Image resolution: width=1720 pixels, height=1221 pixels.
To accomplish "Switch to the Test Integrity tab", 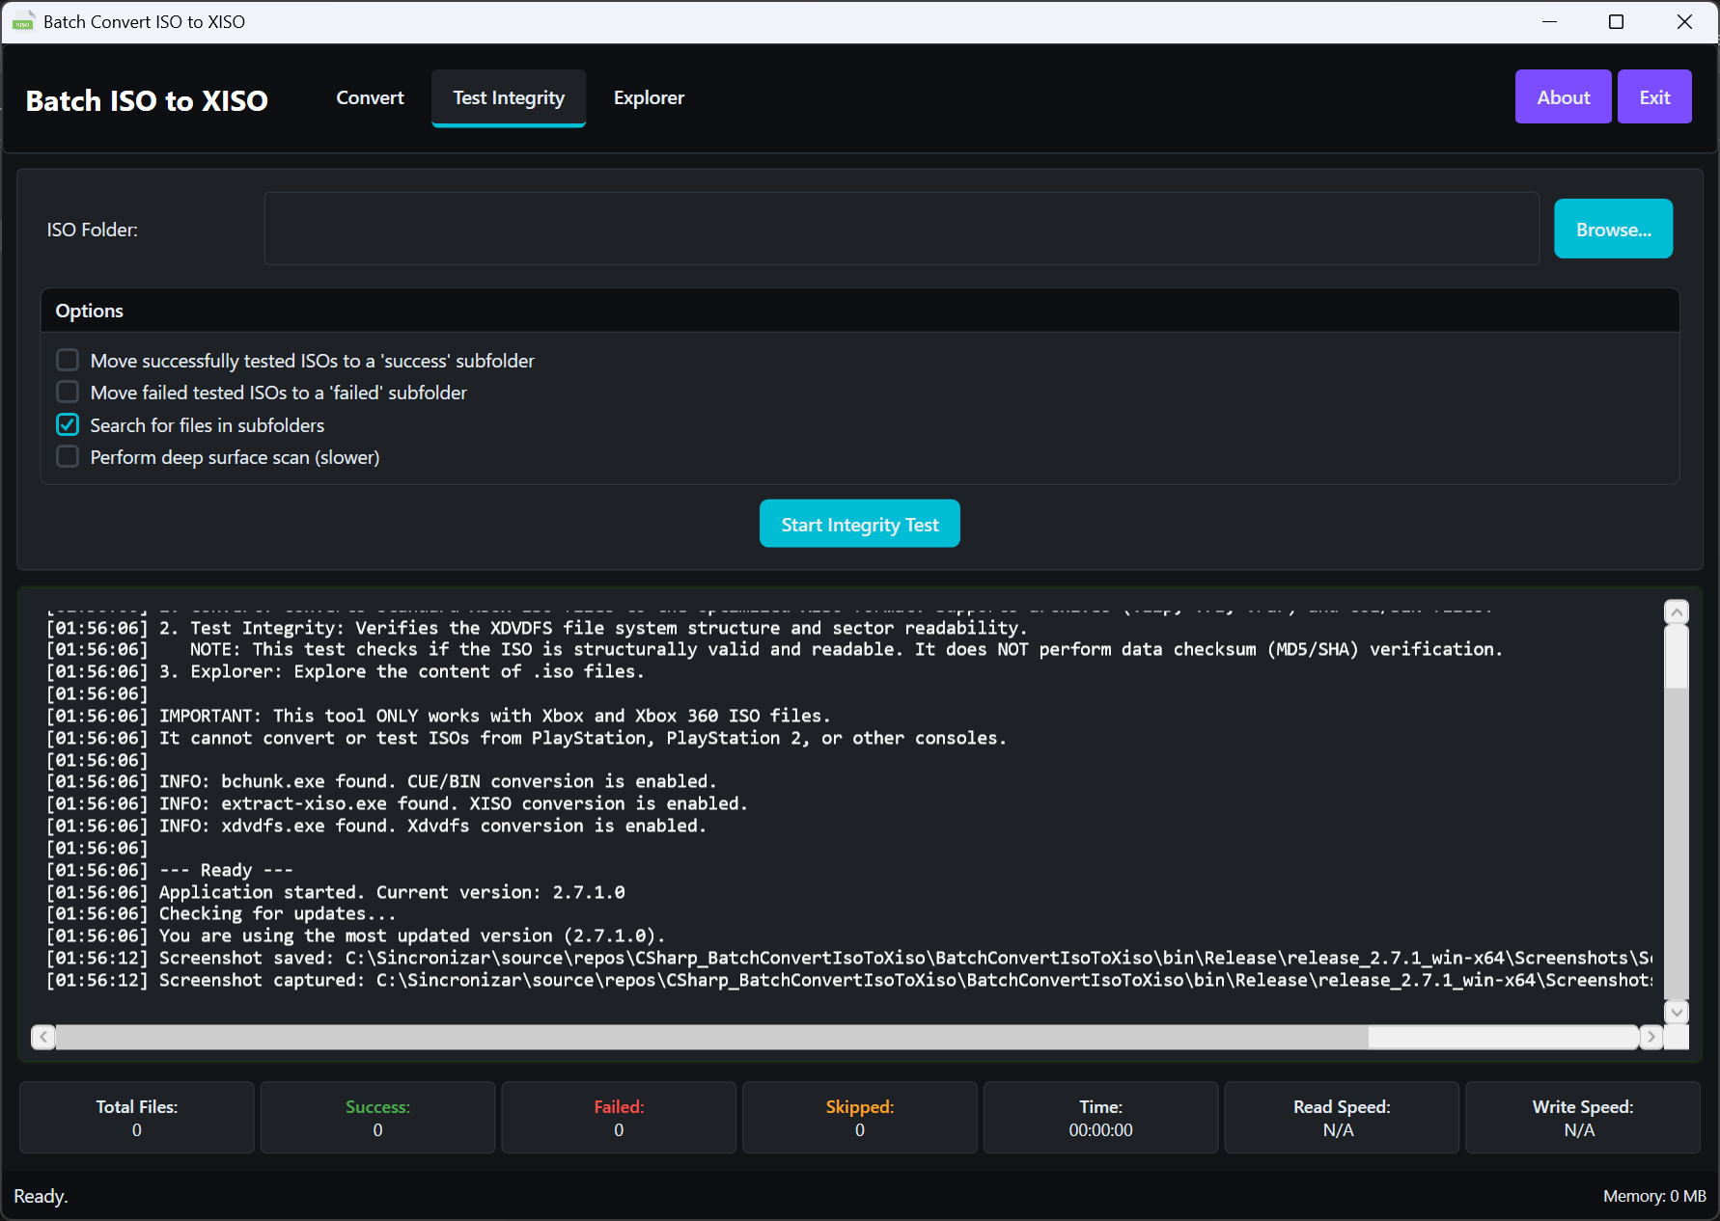I will (x=509, y=97).
